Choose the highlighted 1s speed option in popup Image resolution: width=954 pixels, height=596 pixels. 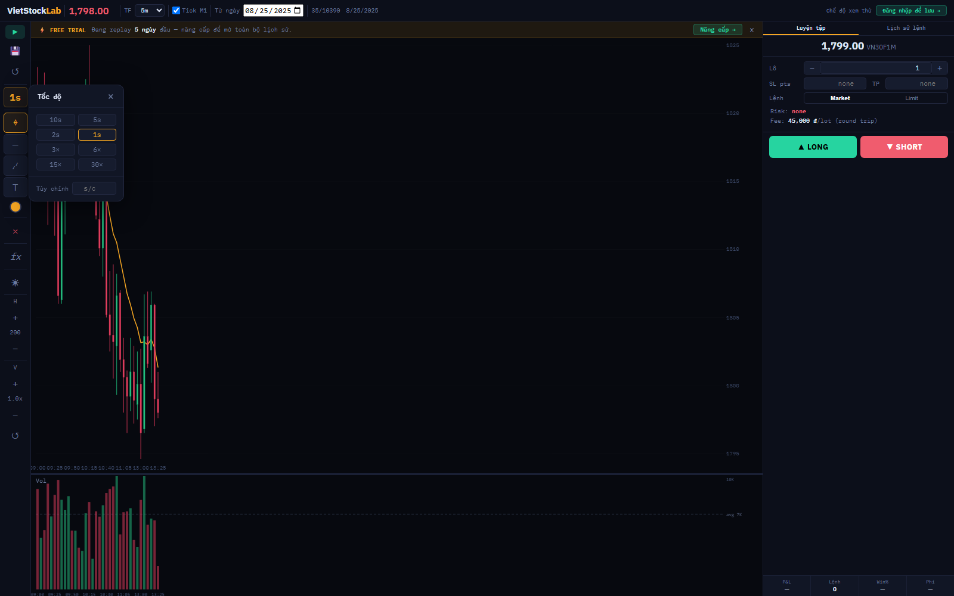click(x=97, y=135)
